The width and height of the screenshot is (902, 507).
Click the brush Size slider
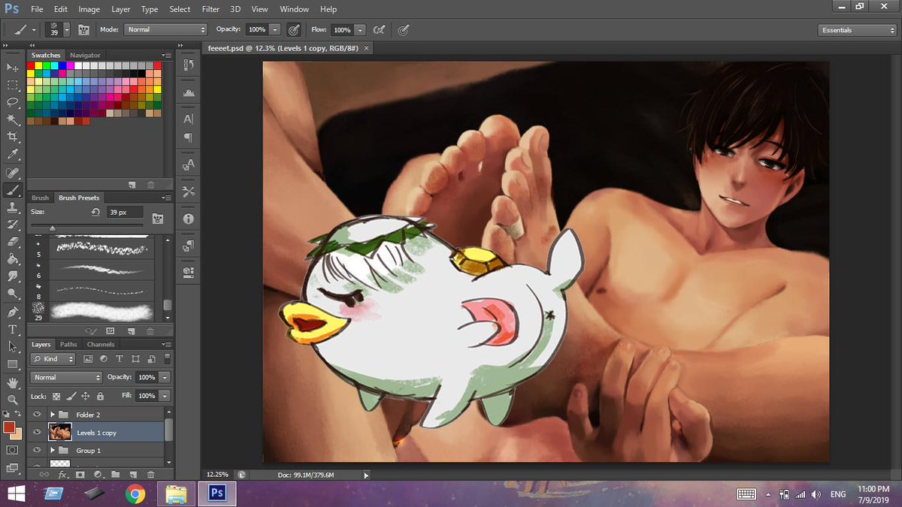(x=86, y=227)
